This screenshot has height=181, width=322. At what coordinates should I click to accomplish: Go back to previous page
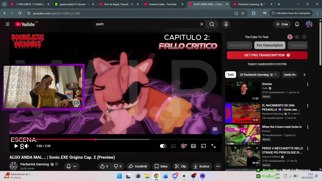5,13
